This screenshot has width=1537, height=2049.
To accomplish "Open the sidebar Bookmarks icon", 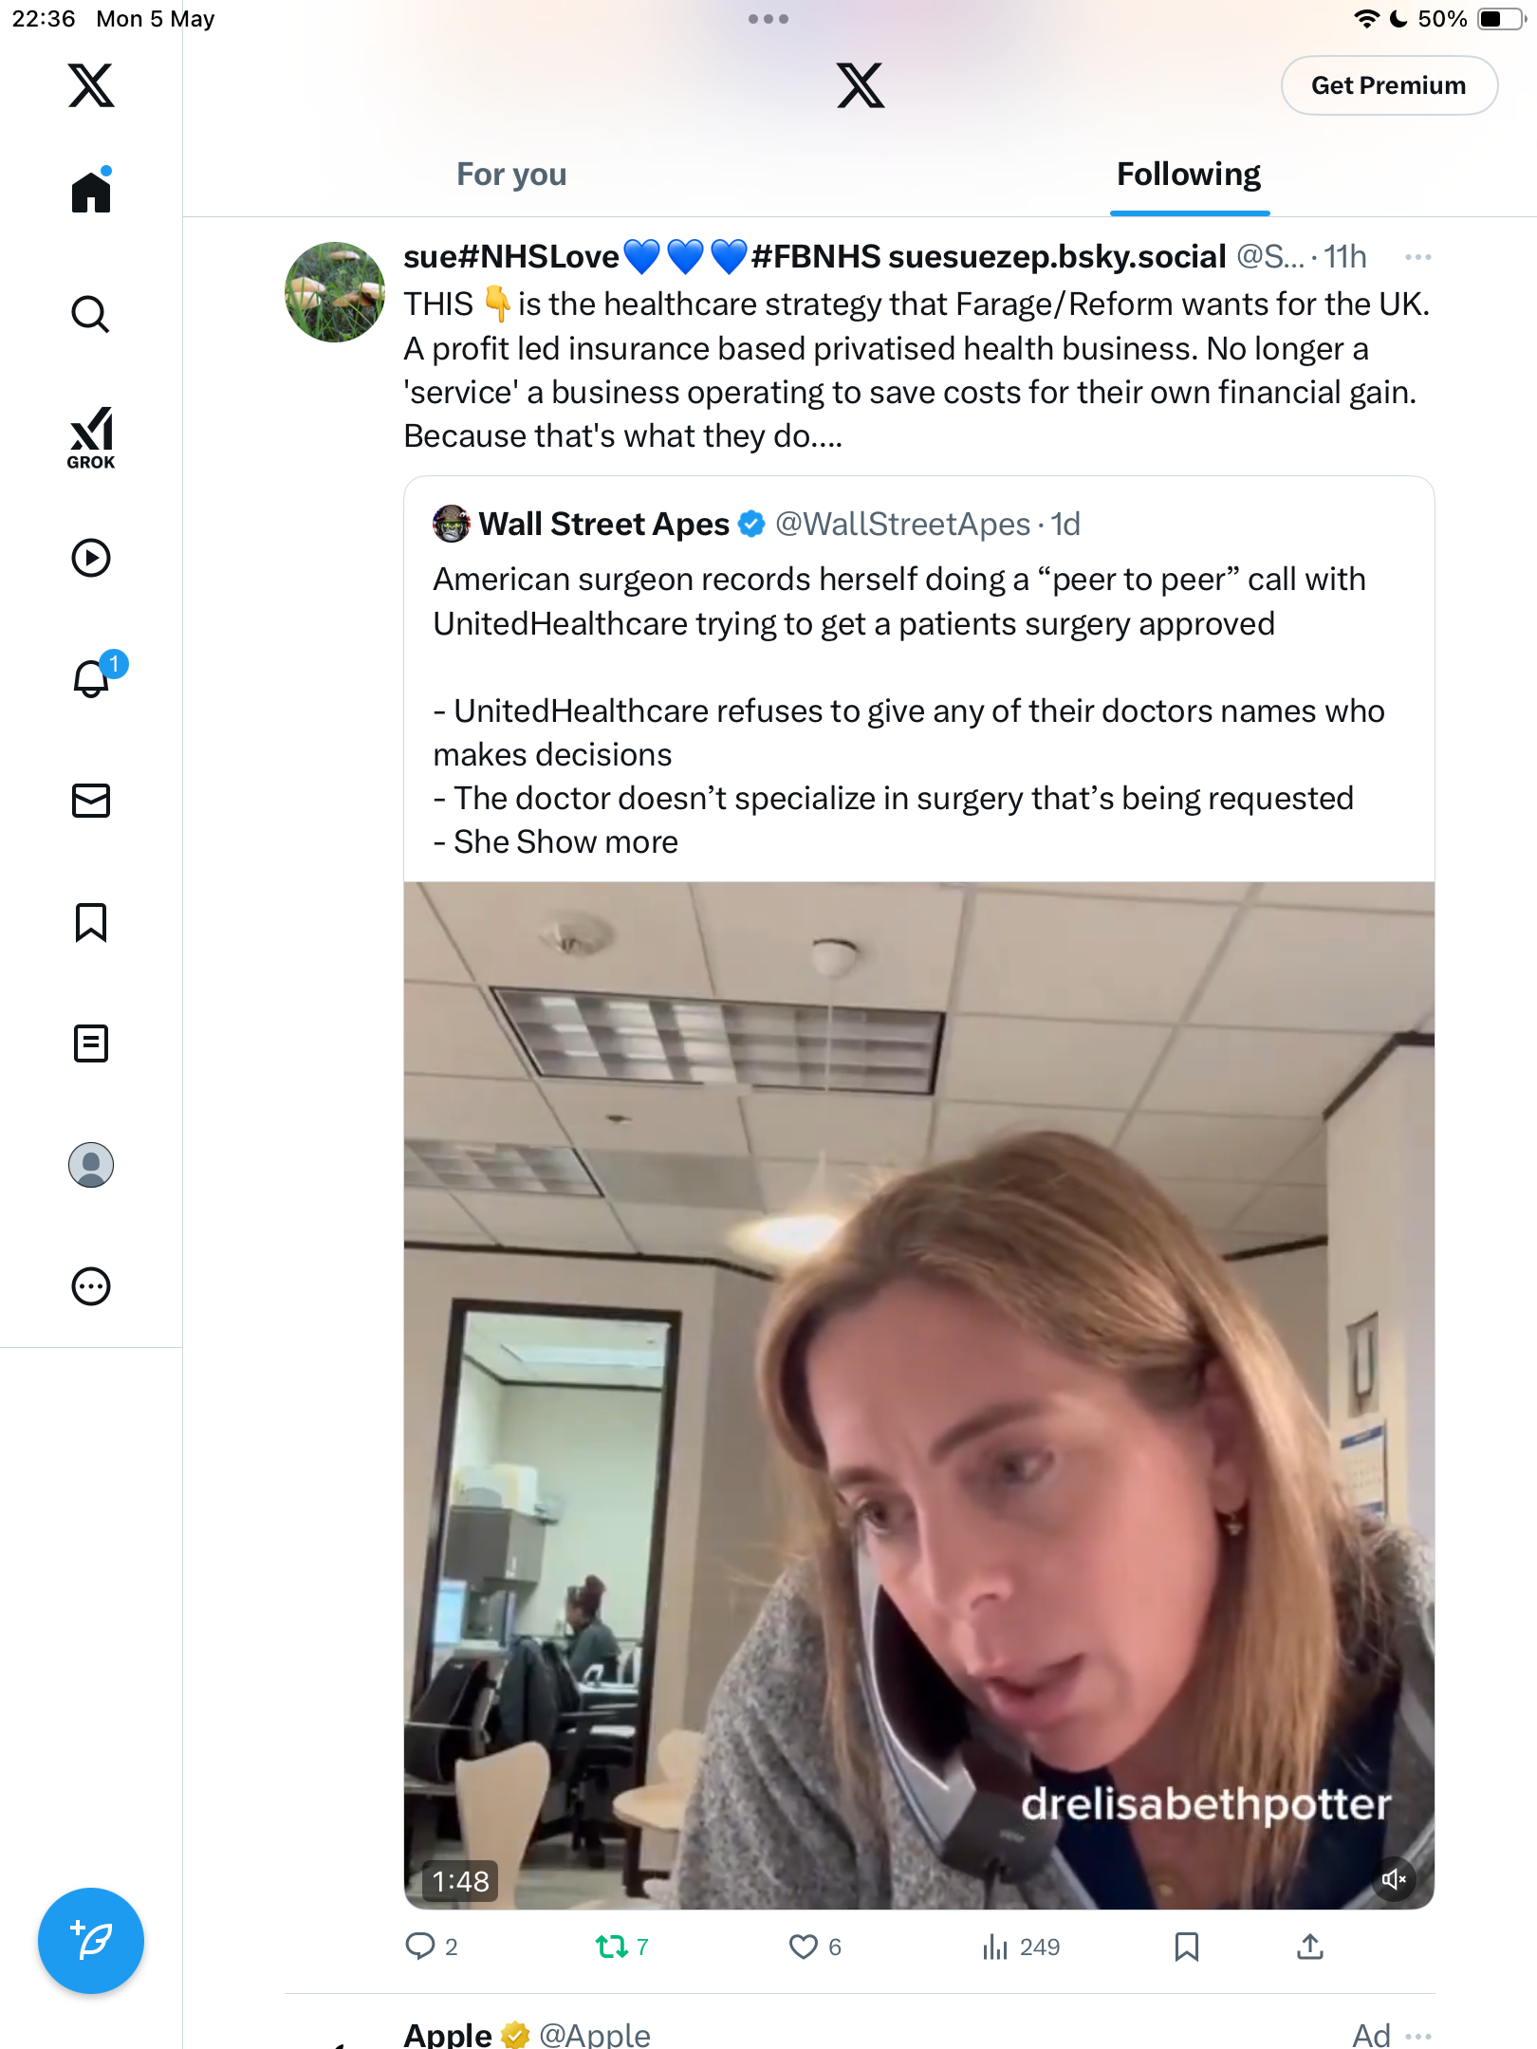I will [x=91, y=922].
